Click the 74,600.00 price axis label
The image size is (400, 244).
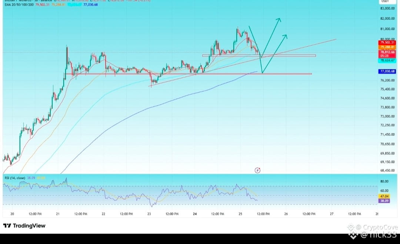pyautogui.click(x=387, y=98)
